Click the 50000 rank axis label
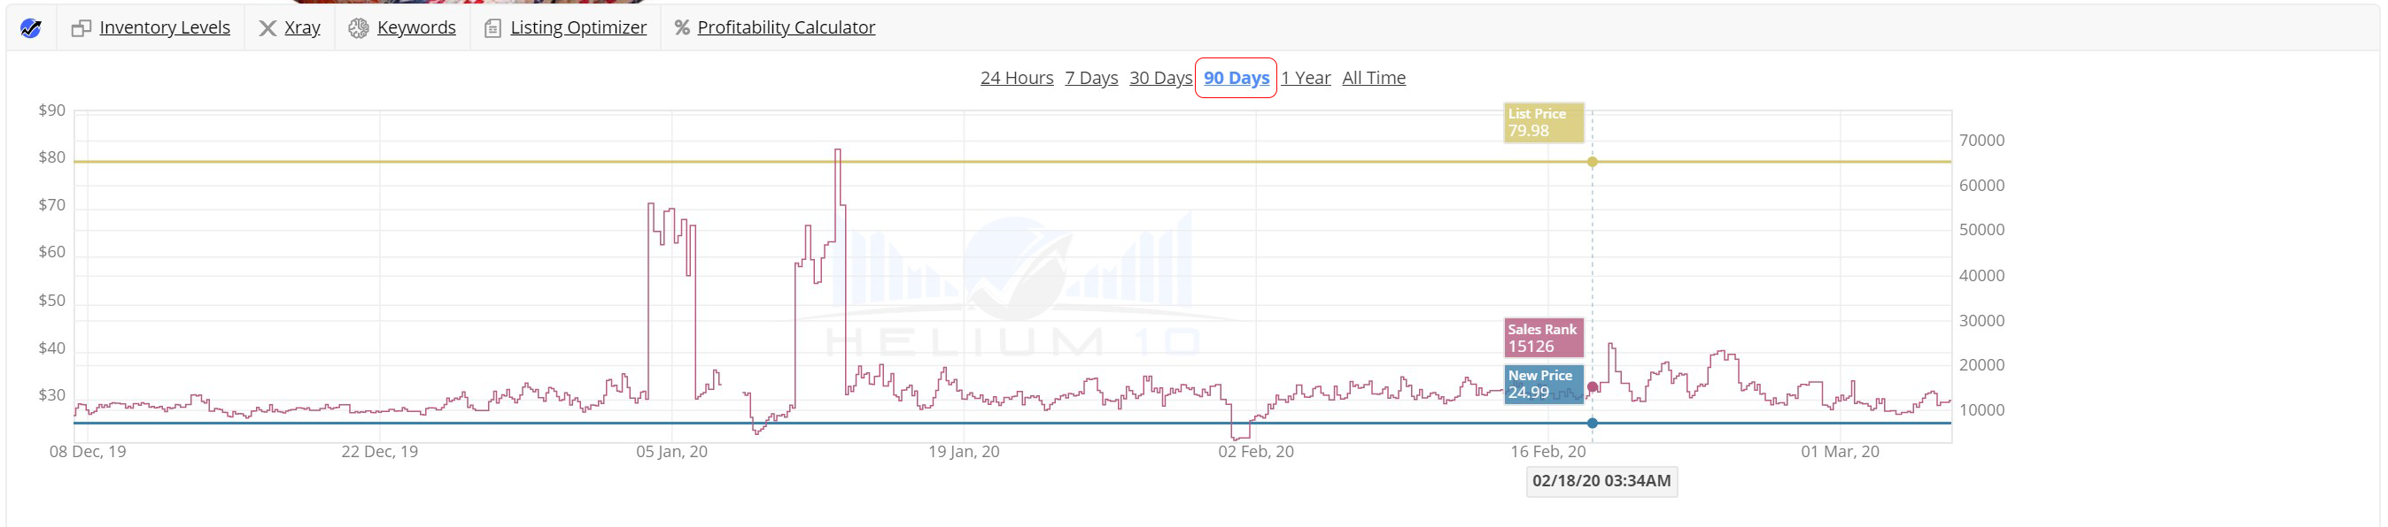The height and width of the screenshot is (527, 2388). click(1982, 231)
